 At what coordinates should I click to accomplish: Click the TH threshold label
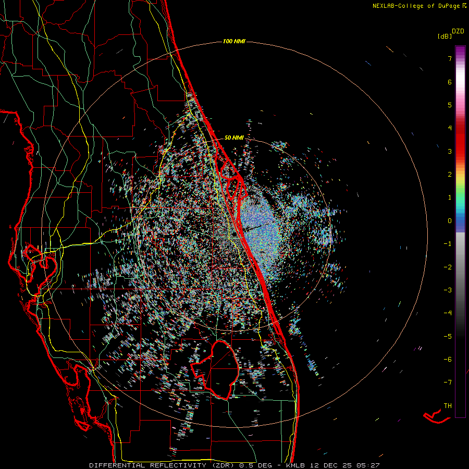click(x=448, y=406)
